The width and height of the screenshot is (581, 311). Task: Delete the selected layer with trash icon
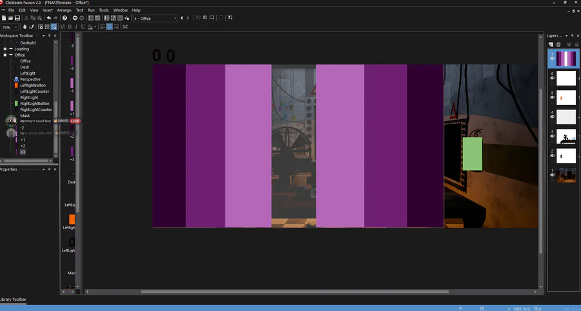[x=558, y=44]
